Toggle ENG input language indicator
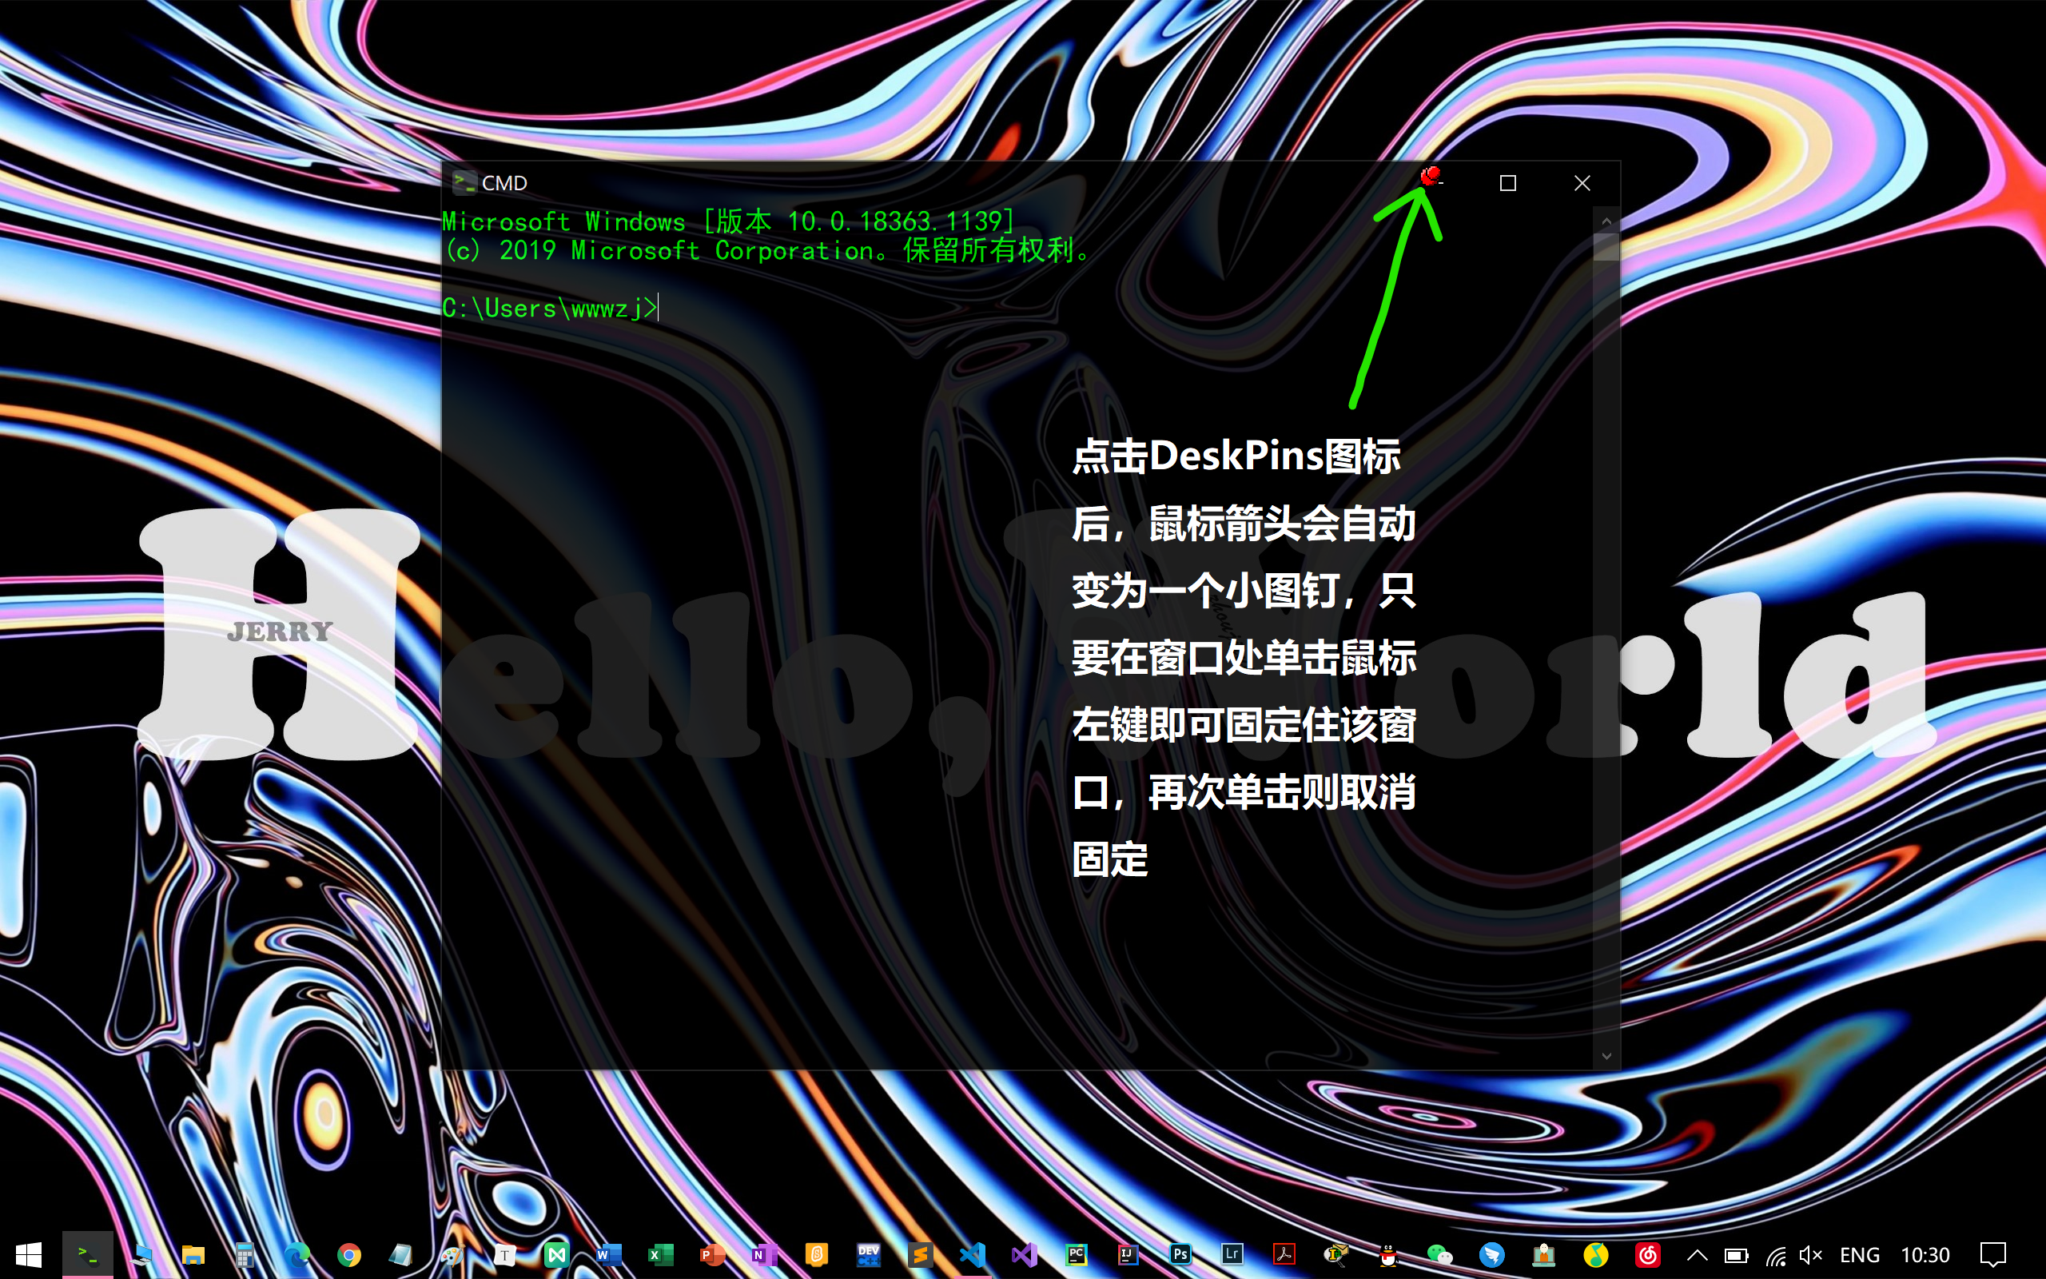2046x1279 pixels. (x=1859, y=1254)
